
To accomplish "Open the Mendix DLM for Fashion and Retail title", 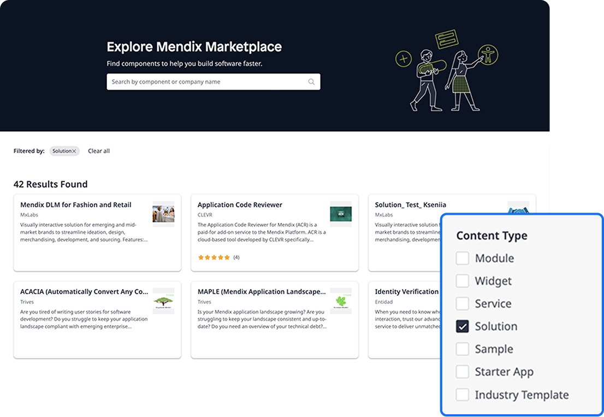I will pos(76,205).
